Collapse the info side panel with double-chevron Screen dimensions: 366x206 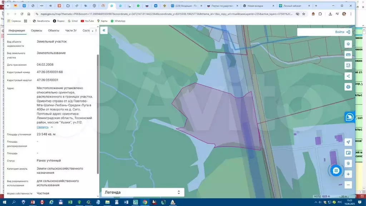pos(104,30)
